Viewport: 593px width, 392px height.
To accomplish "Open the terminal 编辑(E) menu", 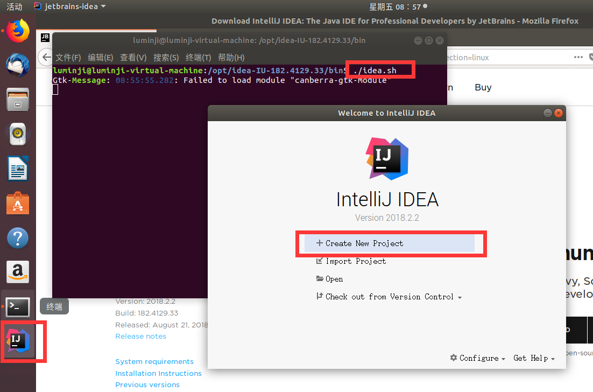I will coord(101,58).
